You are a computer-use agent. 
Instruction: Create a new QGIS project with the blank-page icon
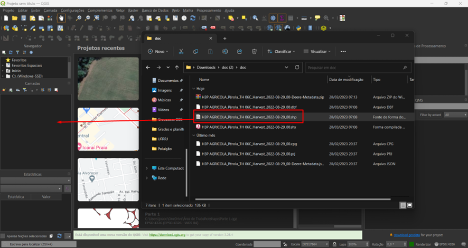(6, 18)
